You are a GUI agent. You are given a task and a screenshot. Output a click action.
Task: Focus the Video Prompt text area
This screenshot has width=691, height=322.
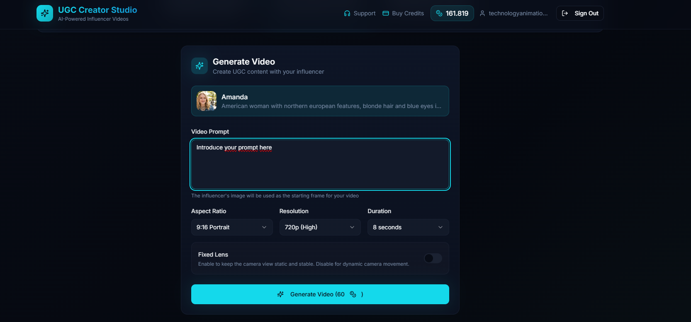(x=320, y=164)
